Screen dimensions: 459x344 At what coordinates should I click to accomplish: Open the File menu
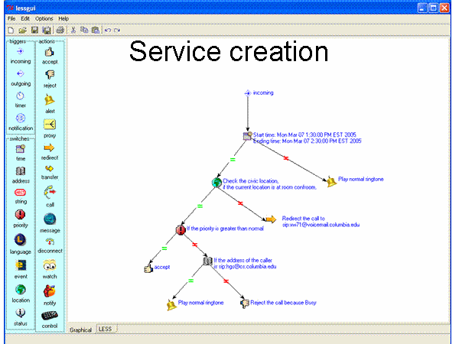11,18
